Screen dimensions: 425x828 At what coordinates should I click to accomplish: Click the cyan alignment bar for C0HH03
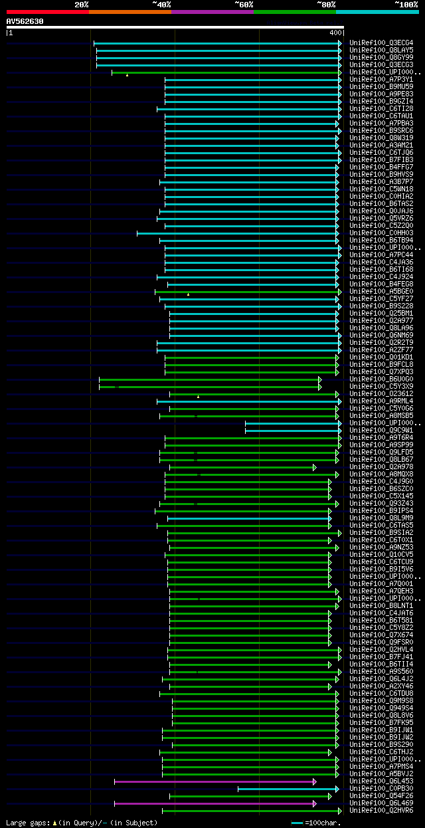coord(238,233)
